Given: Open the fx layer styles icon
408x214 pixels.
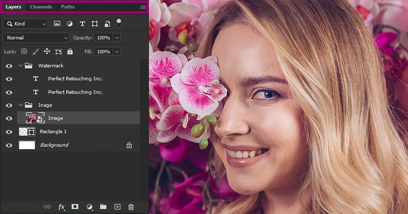Looking at the screenshot, I should (x=62, y=207).
